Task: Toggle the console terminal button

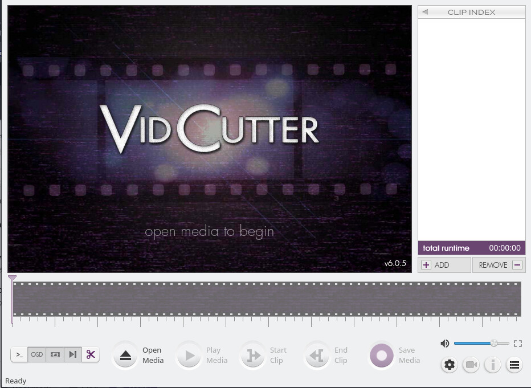Action: [x=19, y=354]
